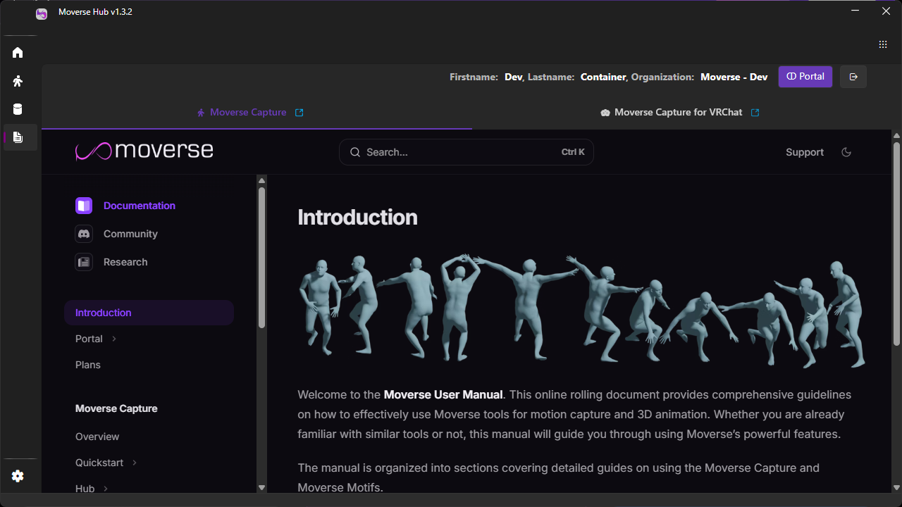Minimize the Moverse Hub window
902x507 pixels.
pyautogui.click(x=854, y=11)
